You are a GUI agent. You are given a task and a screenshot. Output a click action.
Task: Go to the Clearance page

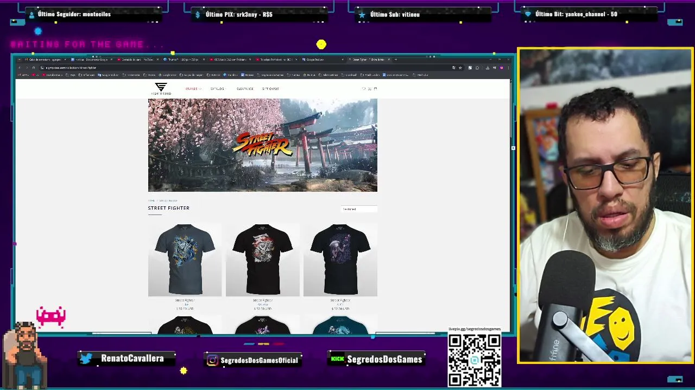click(245, 89)
